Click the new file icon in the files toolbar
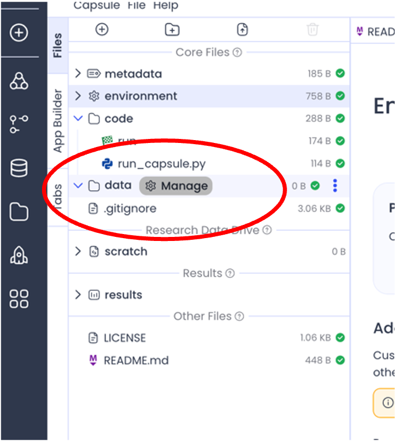 pos(102,29)
